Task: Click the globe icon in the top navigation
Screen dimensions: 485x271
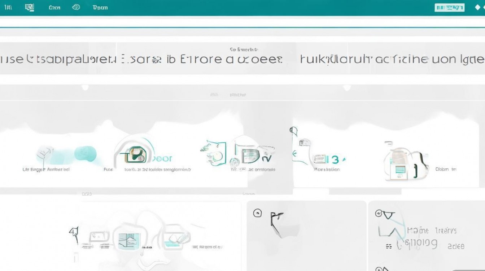Action: pos(76,7)
